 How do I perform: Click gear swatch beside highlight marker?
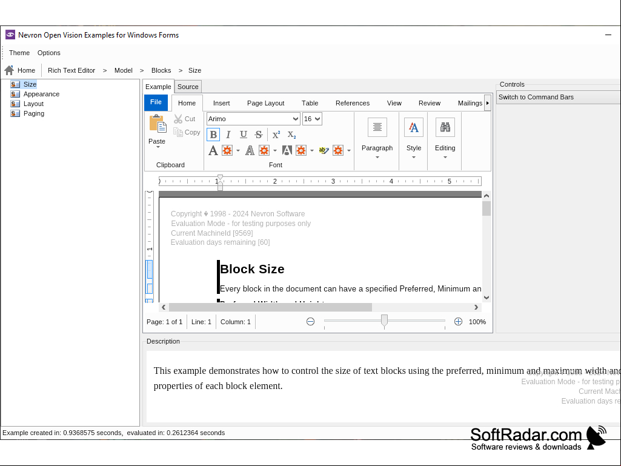click(338, 150)
